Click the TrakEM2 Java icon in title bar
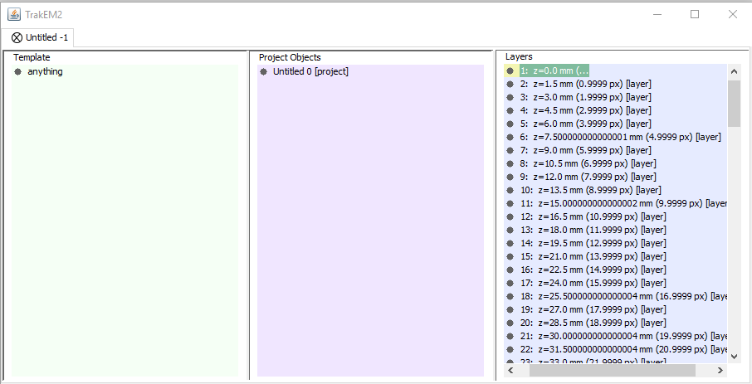 pyautogui.click(x=13, y=14)
